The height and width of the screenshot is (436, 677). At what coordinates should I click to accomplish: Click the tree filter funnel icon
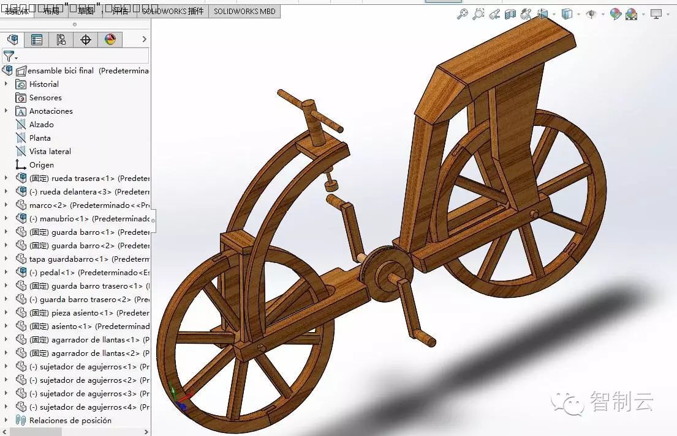coord(9,56)
